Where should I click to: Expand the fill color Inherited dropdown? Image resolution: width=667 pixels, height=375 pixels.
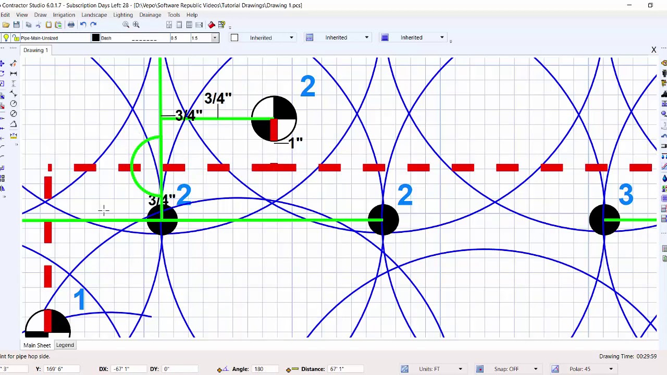tap(291, 37)
